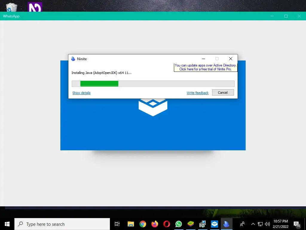Click the Show desktop strip at taskbar end

(x=305, y=224)
